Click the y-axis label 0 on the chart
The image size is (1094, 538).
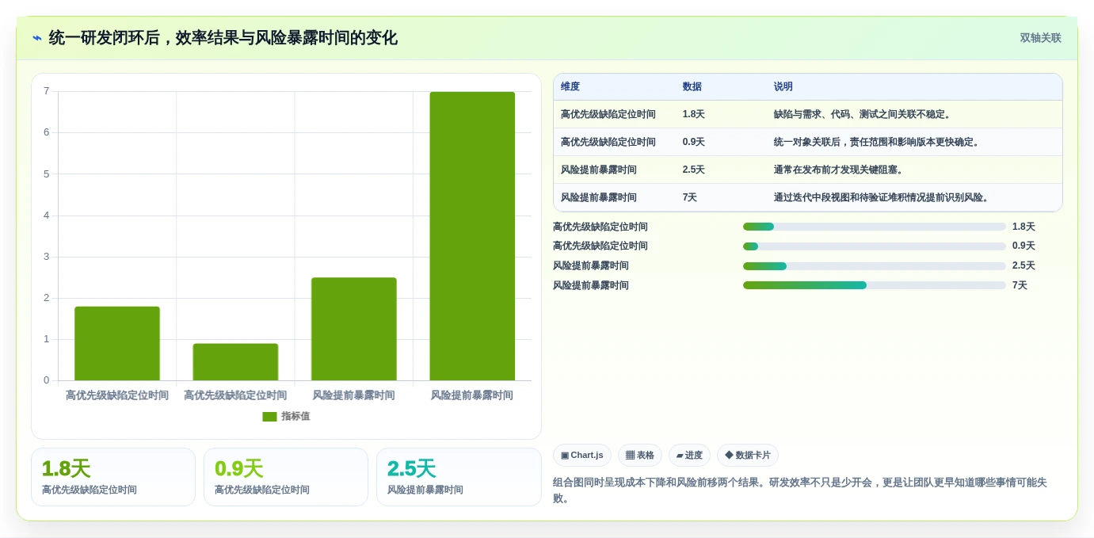(47, 380)
